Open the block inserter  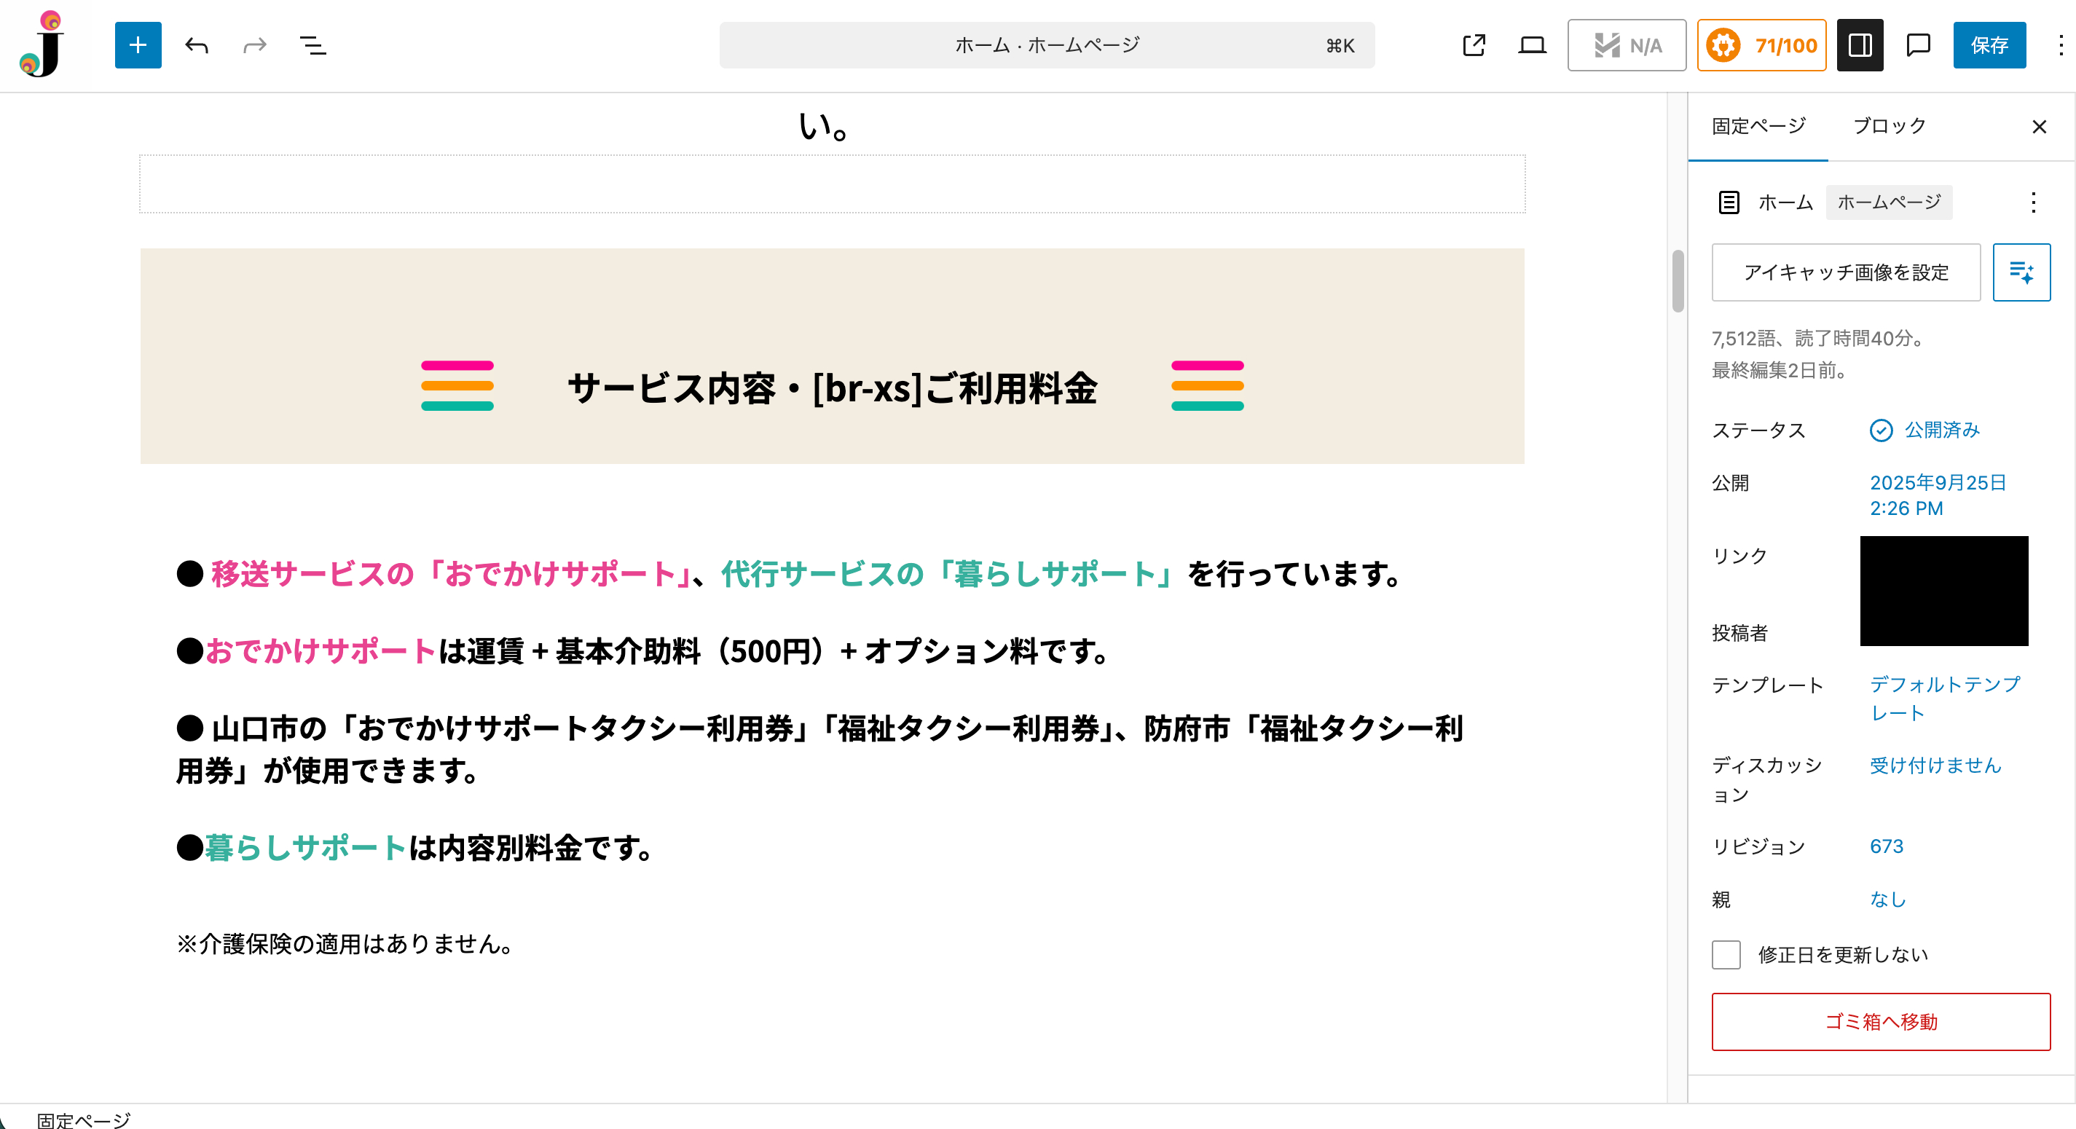coord(137,45)
